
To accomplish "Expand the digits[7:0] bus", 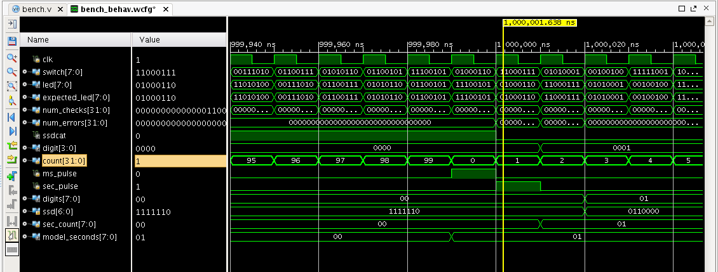I will (x=25, y=199).
